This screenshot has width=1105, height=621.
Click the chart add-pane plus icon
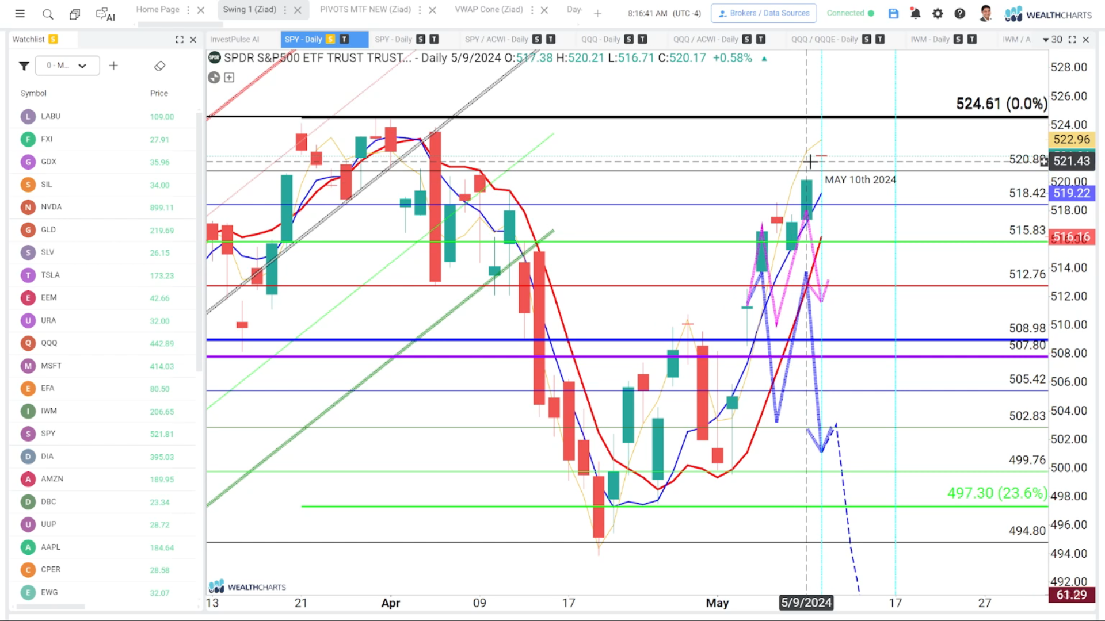pos(229,78)
